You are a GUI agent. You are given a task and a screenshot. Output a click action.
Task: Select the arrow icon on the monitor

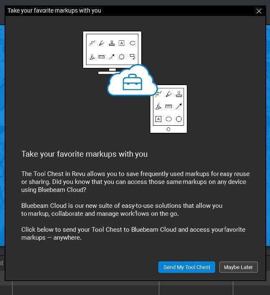pos(112,57)
